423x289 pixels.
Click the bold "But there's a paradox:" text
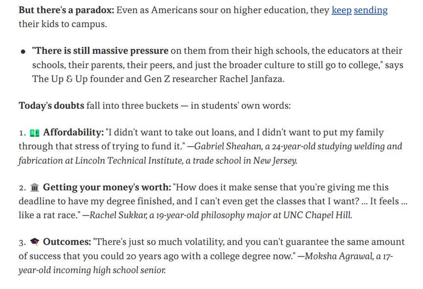tap(67, 10)
